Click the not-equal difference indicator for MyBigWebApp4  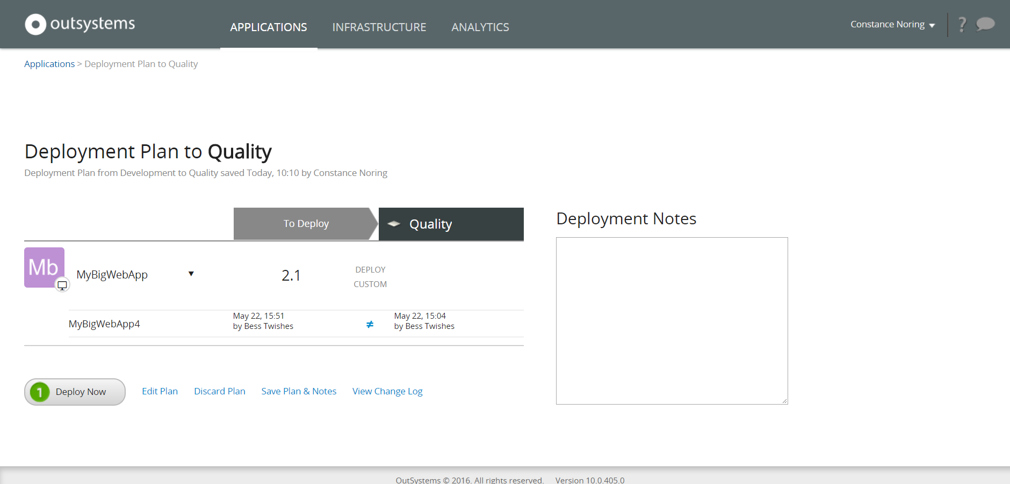pyautogui.click(x=370, y=324)
